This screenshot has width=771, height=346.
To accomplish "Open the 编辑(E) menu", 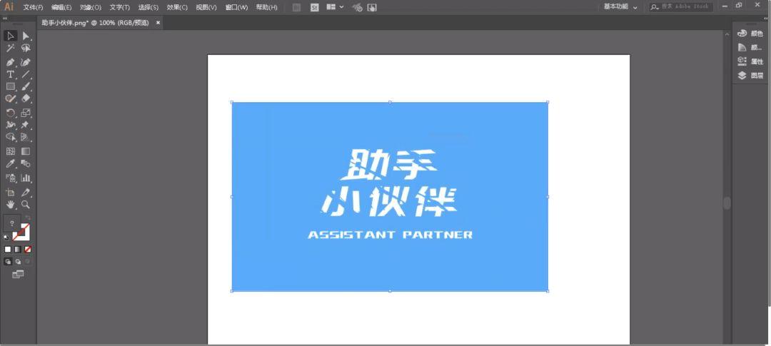I will 61,7.
